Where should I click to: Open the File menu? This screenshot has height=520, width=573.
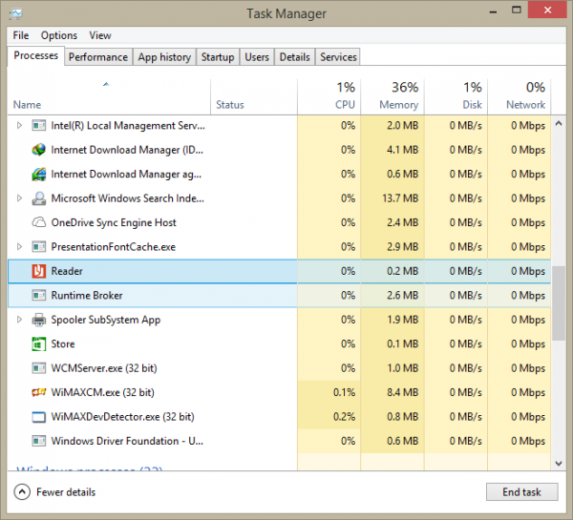click(x=21, y=35)
